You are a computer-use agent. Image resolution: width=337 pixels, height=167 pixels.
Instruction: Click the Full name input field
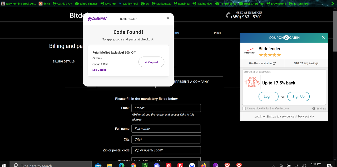pyautogui.click(x=166, y=129)
